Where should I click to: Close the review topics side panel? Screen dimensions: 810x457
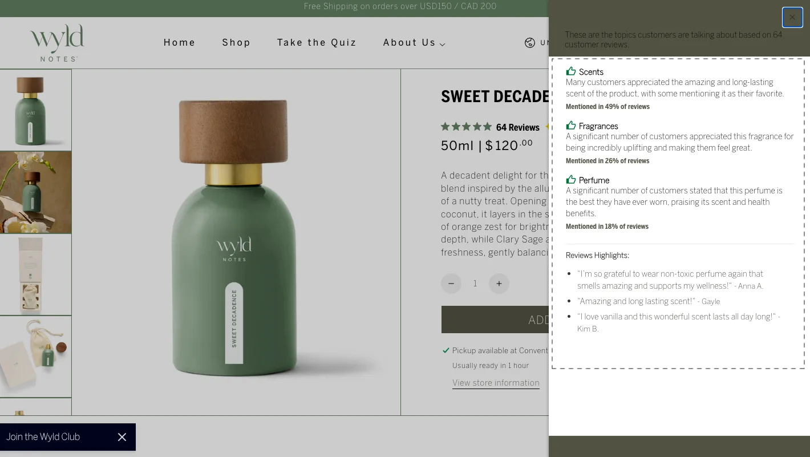click(x=792, y=18)
